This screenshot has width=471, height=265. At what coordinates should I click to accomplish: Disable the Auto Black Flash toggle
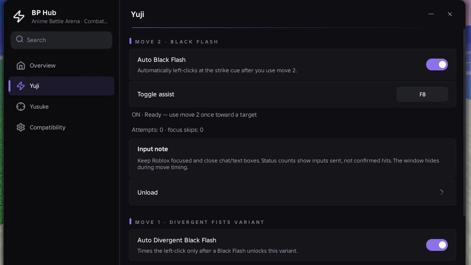(x=437, y=65)
